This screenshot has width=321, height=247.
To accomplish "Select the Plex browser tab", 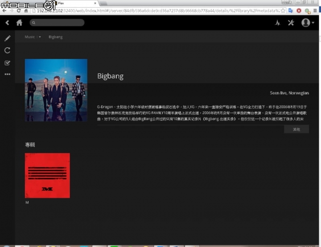I will [x=76, y=3].
